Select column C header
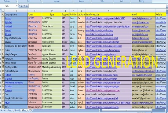 [x=35, y=11]
